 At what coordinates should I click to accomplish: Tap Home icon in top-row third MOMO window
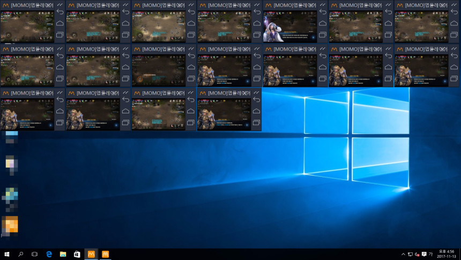pos(191,23)
